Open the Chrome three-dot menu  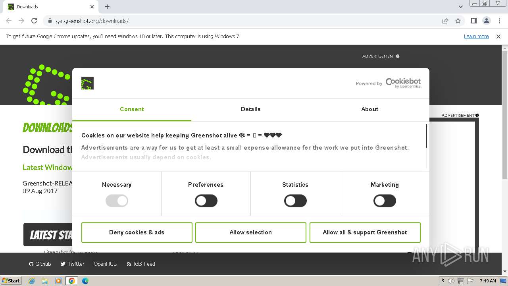tap(499, 21)
